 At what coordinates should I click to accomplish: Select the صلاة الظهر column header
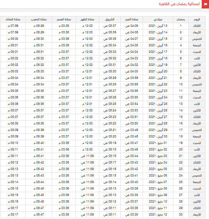point(87,20)
